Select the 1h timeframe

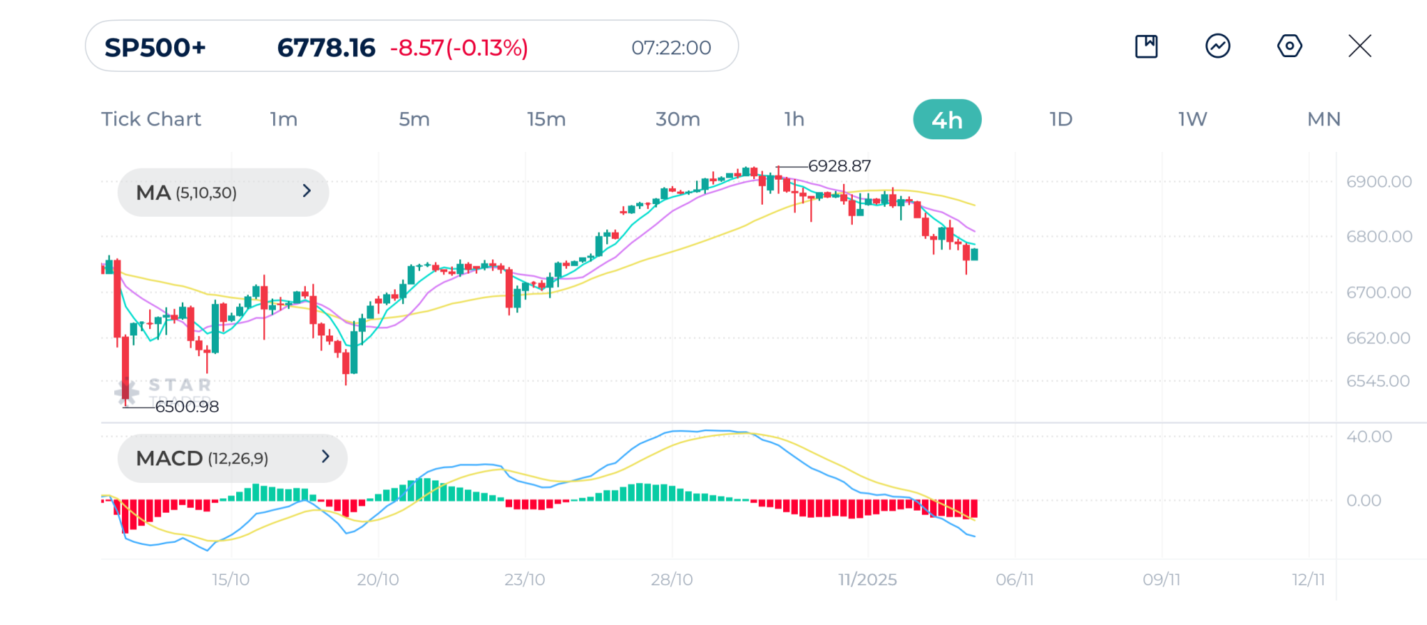794,119
